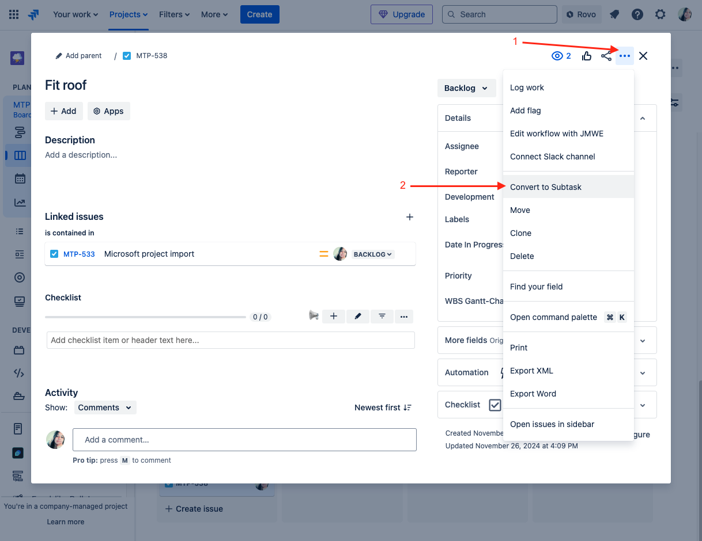The height and width of the screenshot is (541, 702).
Task: Open the MTP-533 linked issue link
Action: click(x=79, y=254)
